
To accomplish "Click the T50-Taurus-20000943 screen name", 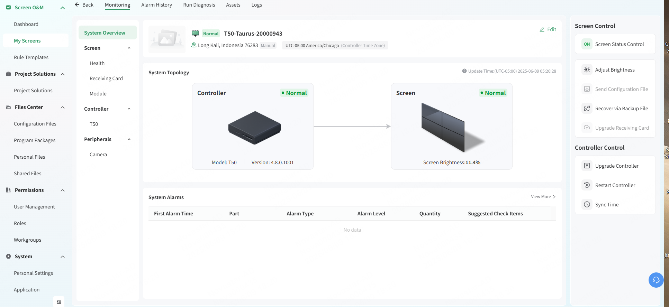I will click(253, 34).
